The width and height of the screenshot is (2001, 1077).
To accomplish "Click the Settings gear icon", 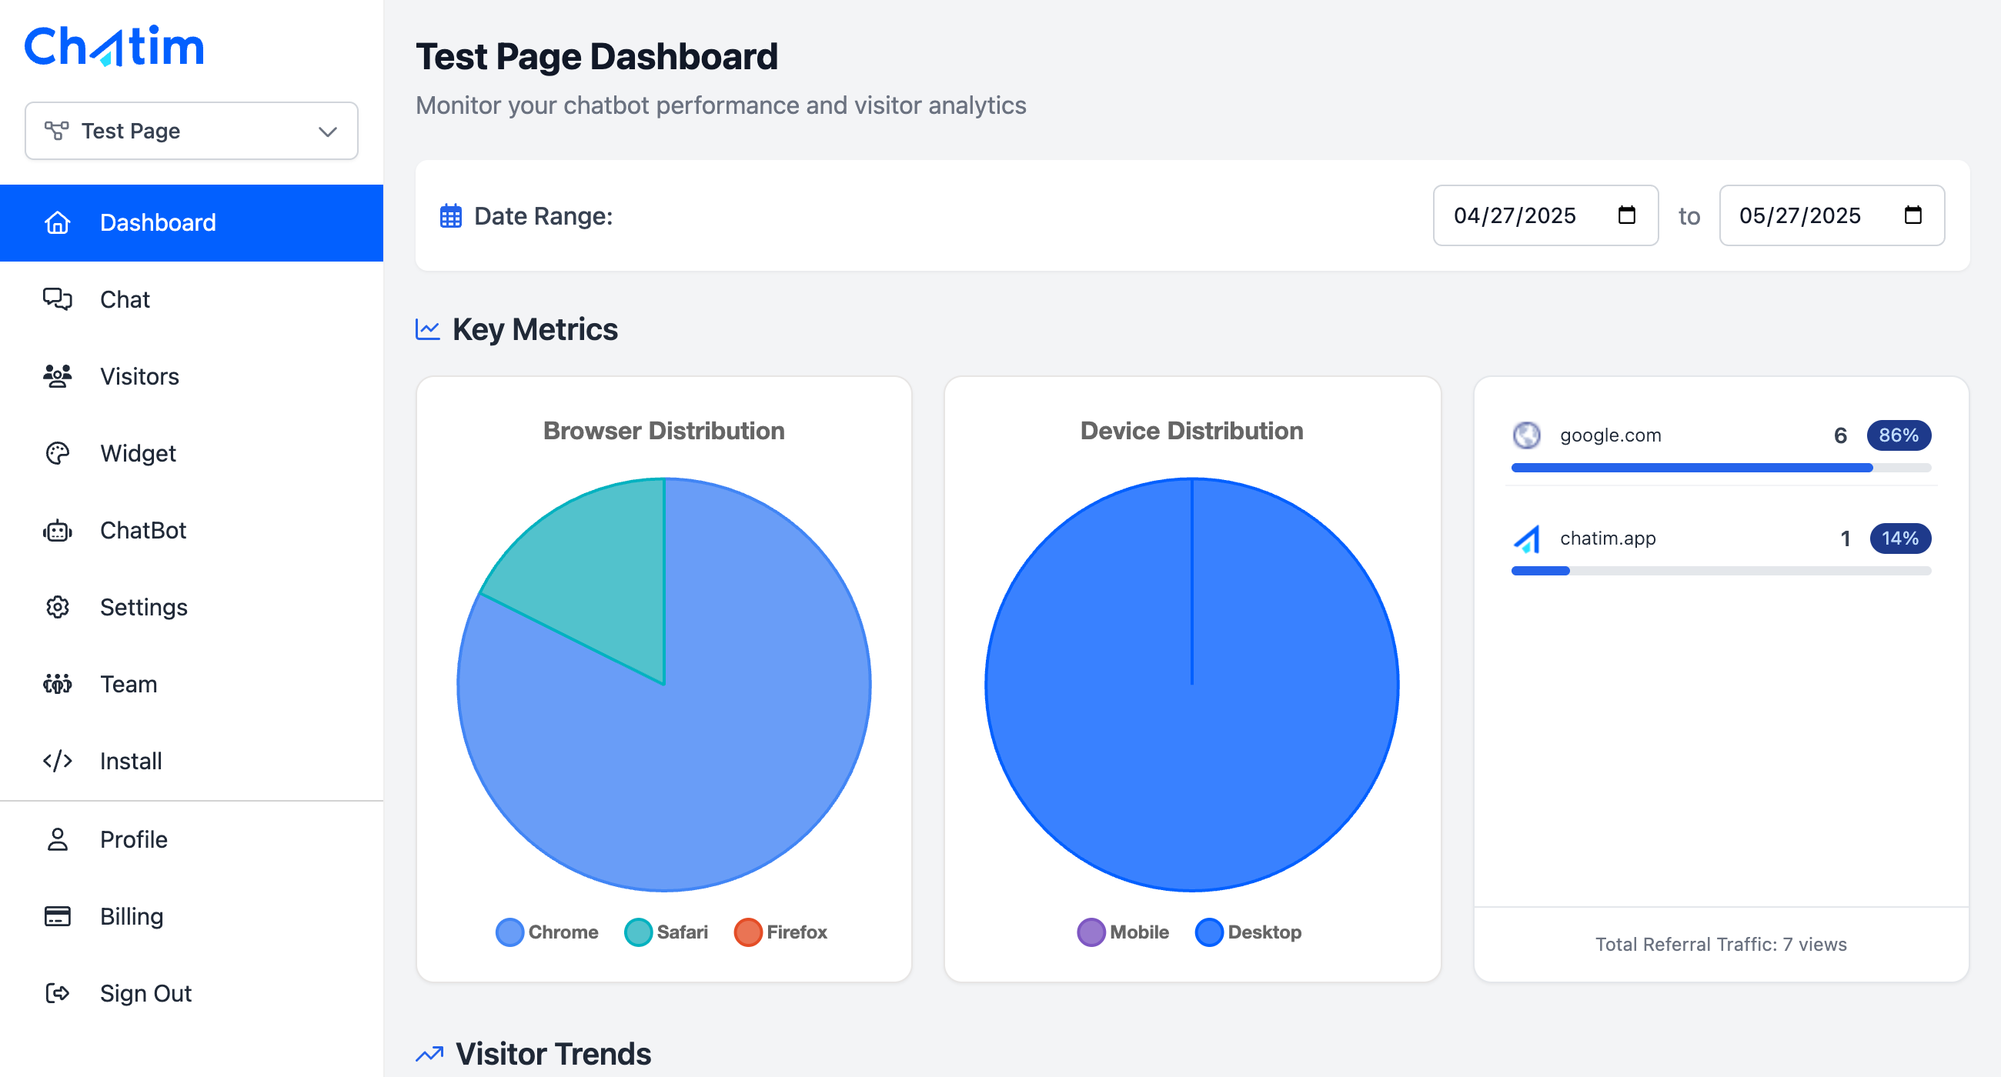I will pyautogui.click(x=58, y=607).
